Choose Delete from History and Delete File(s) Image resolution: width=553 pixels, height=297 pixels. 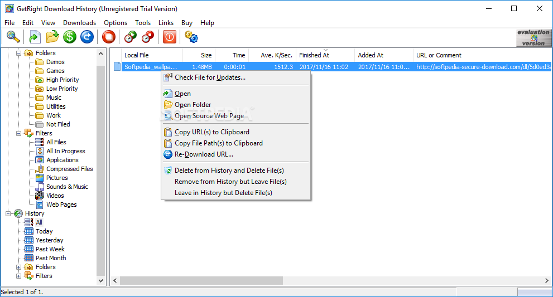[x=235, y=171]
